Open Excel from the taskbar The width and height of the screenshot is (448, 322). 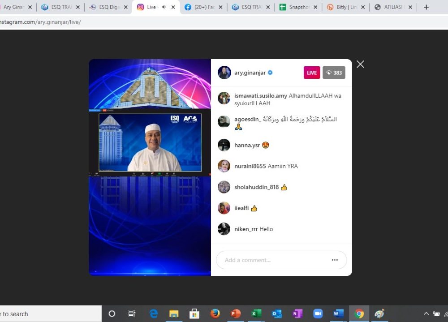click(256, 313)
